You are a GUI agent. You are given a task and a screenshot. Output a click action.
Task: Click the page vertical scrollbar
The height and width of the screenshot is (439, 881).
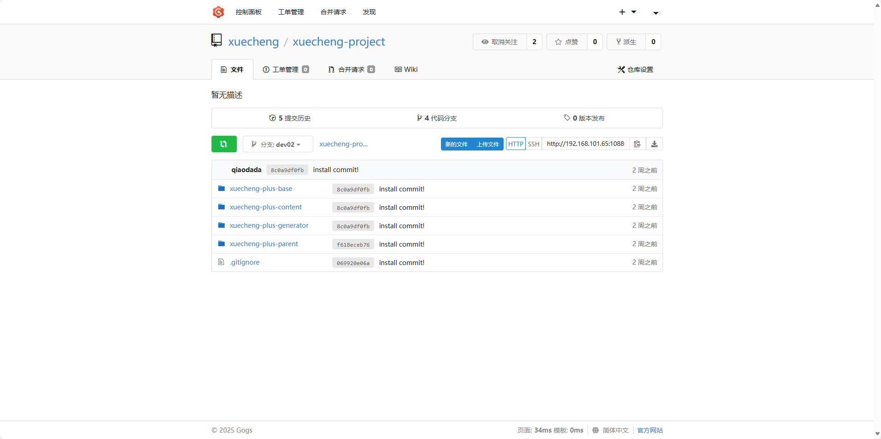click(x=877, y=219)
